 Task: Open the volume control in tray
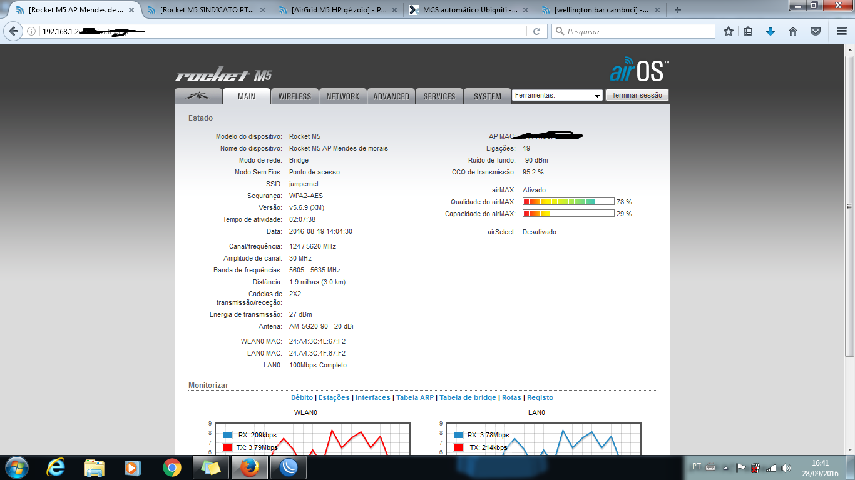[786, 467]
